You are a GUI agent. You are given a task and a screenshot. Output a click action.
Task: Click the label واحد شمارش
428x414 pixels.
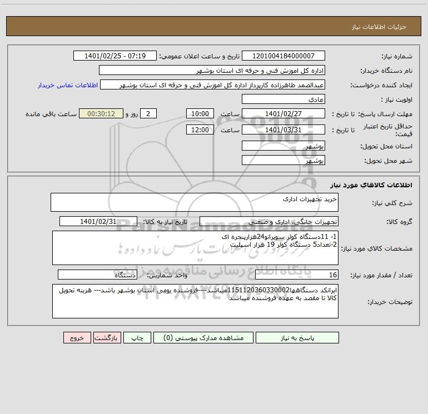(x=167, y=276)
